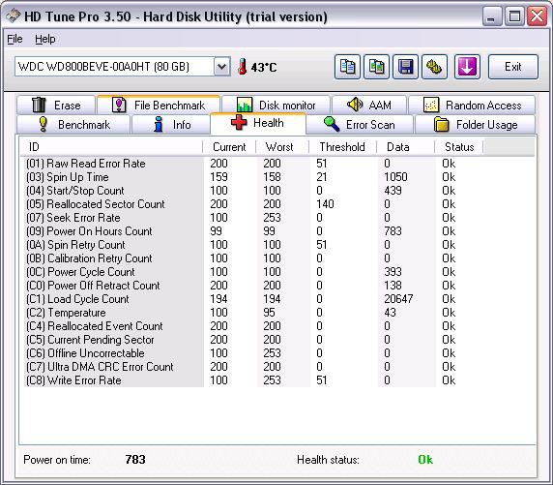Expand the WDC drive selection dropdown
This screenshot has width=553, height=485.
[x=221, y=67]
